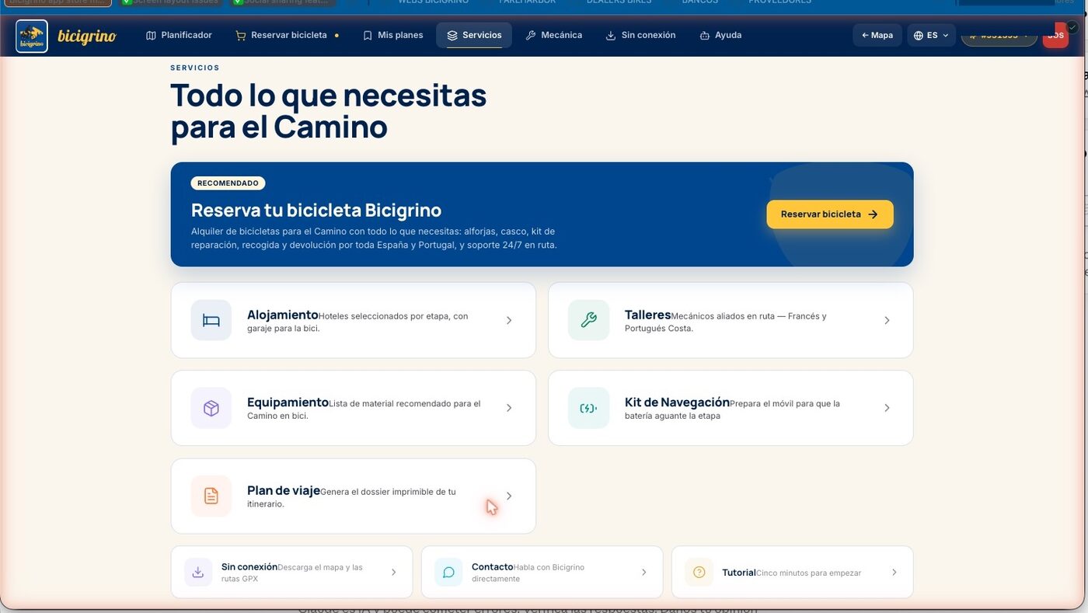
Task: Click the robot icon beside Ayuda
Action: click(x=705, y=35)
